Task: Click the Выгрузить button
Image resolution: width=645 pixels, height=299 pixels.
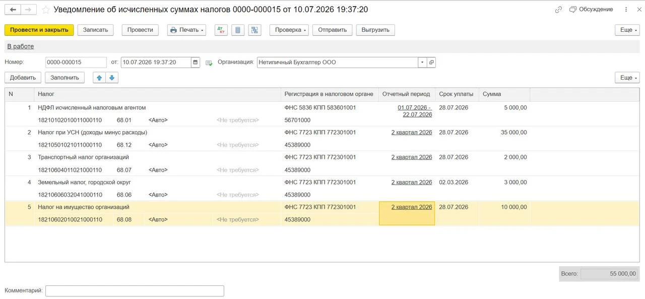Action: (x=375, y=30)
